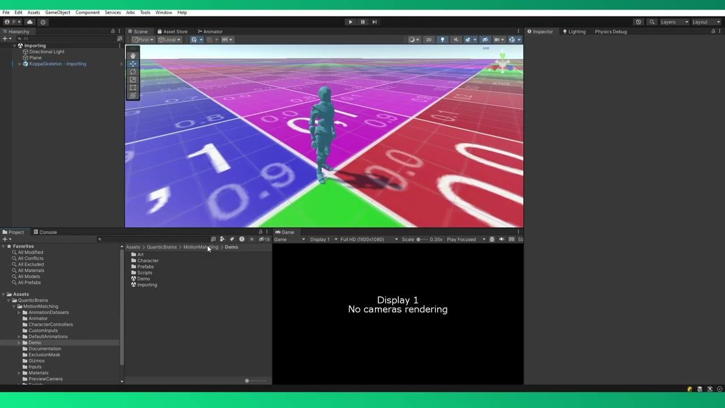Open the Layout dropdown
Screen dimensions: 725x408
(706, 22)
